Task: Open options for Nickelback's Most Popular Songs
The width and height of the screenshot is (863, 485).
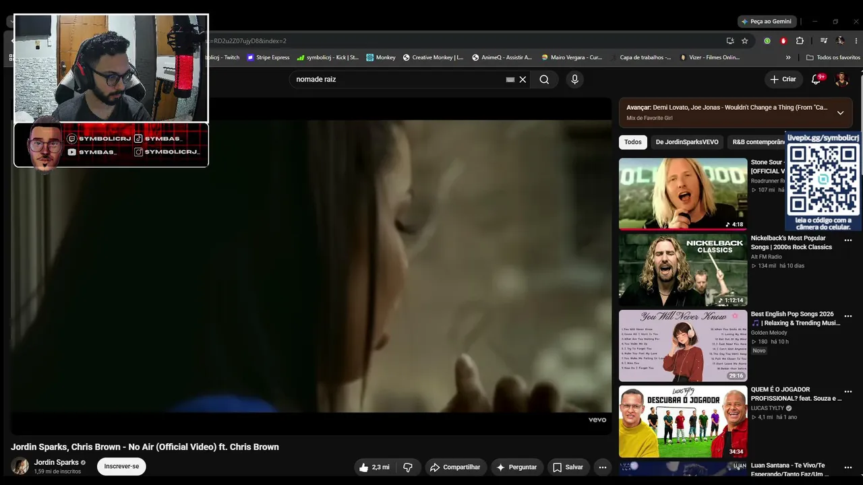Action: point(848,240)
